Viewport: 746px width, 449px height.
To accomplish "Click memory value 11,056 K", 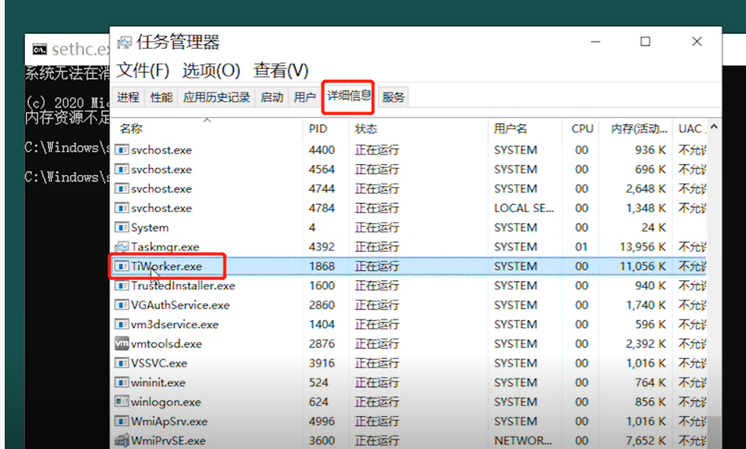I will click(642, 267).
